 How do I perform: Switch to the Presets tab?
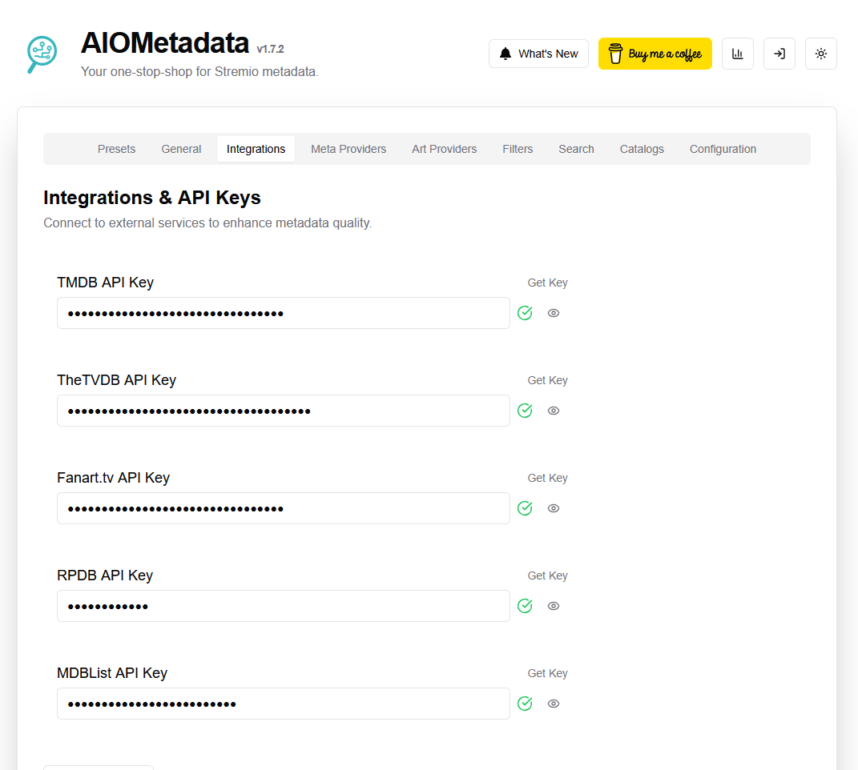pyautogui.click(x=116, y=149)
